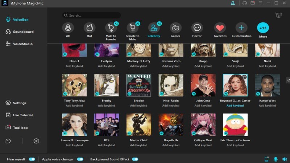Select the Games category
Screen dimensions: 290x163
(x=175, y=30)
